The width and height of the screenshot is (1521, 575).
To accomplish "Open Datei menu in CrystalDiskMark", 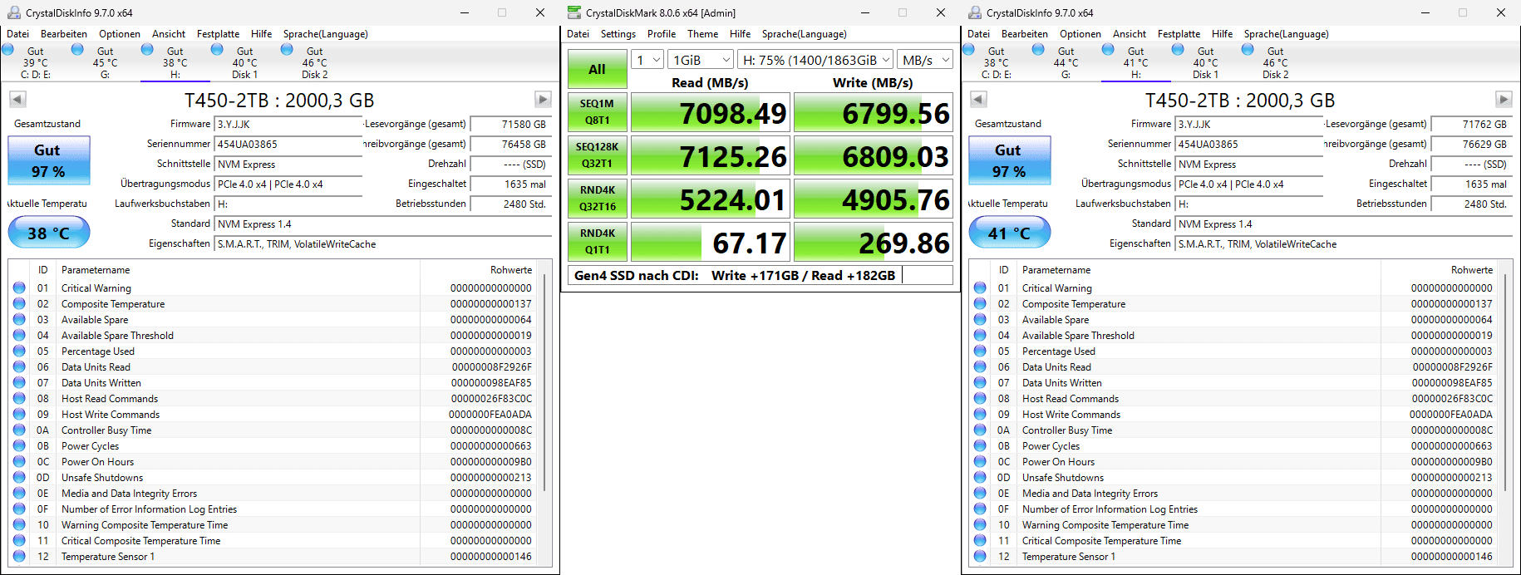I will pos(578,34).
